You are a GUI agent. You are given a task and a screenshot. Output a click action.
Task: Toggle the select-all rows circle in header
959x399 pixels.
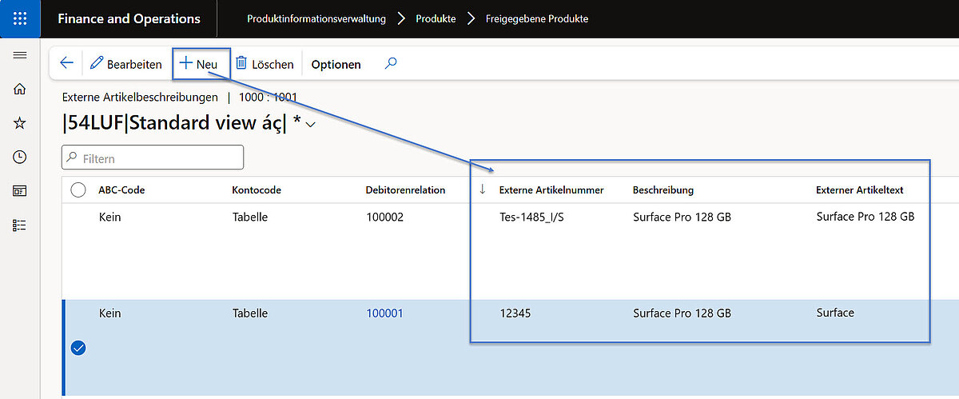[78, 190]
